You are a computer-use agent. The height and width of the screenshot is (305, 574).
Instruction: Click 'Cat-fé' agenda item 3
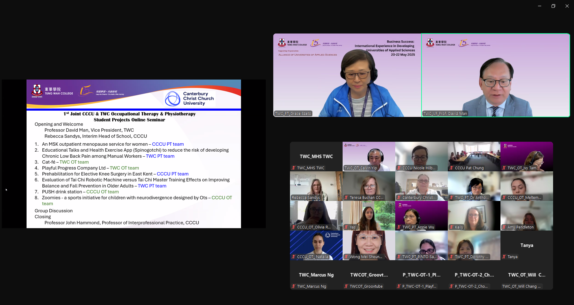coord(49,162)
